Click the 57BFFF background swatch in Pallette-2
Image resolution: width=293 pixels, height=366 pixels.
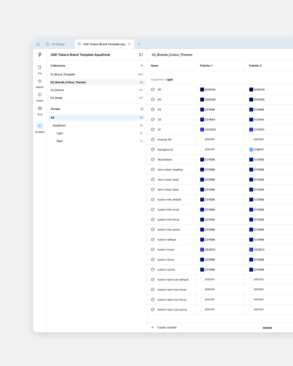pos(251,150)
